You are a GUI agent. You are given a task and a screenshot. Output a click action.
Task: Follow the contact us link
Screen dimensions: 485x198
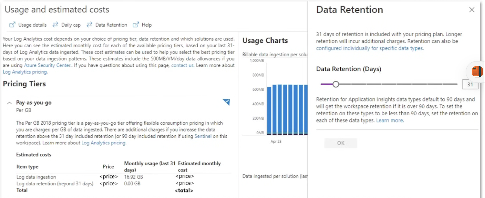pos(182,65)
